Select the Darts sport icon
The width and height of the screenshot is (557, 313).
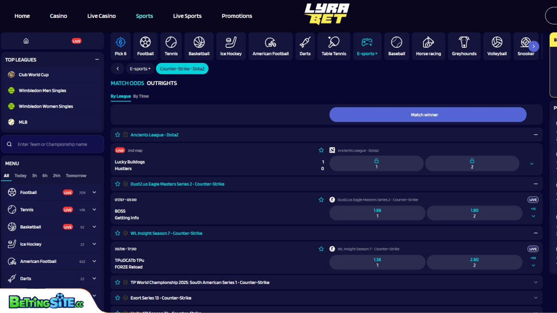pyautogui.click(x=305, y=46)
